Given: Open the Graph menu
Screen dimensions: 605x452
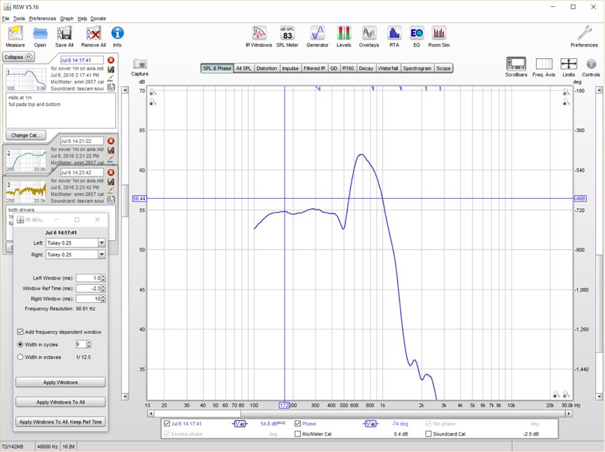Looking at the screenshot, I should coord(66,19).
